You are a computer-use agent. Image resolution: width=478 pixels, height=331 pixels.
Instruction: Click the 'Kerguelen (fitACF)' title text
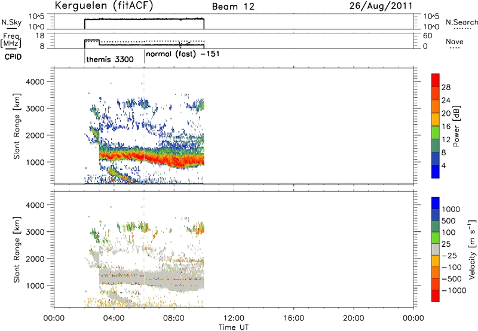[103, 6]
